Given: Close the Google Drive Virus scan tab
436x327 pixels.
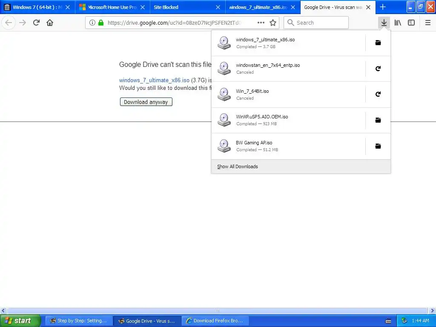Looking at the screenshot, I should (x=368, y=7).
